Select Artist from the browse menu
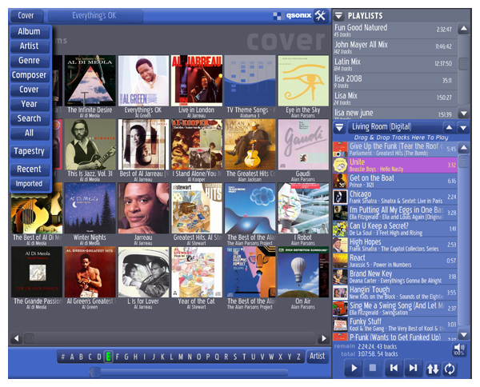The height and width of the screenshot is (387, 480). [x=30, y=46]
